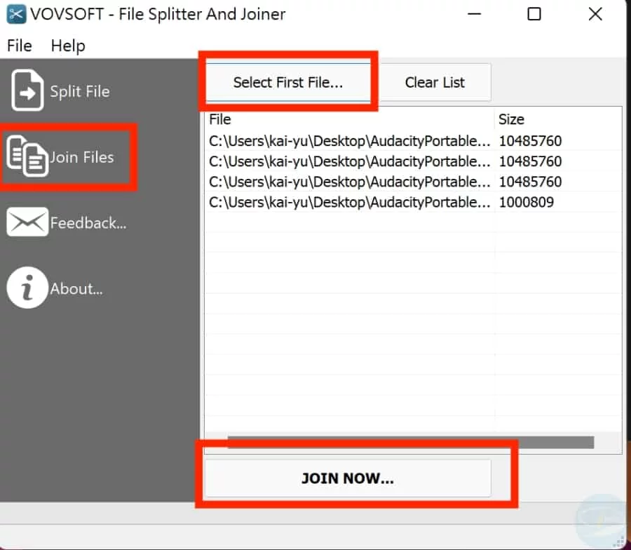The height and width of the screenshot is (550, 631).
Task: Click the Split File document icon
Action: [27, 90]
